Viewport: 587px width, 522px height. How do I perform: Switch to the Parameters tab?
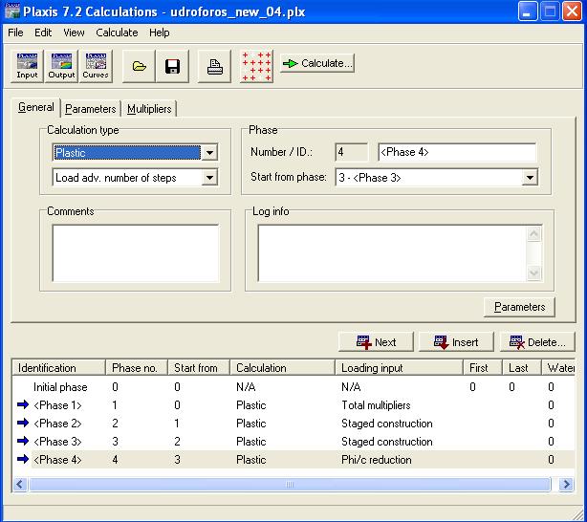(x=90, y=109)
